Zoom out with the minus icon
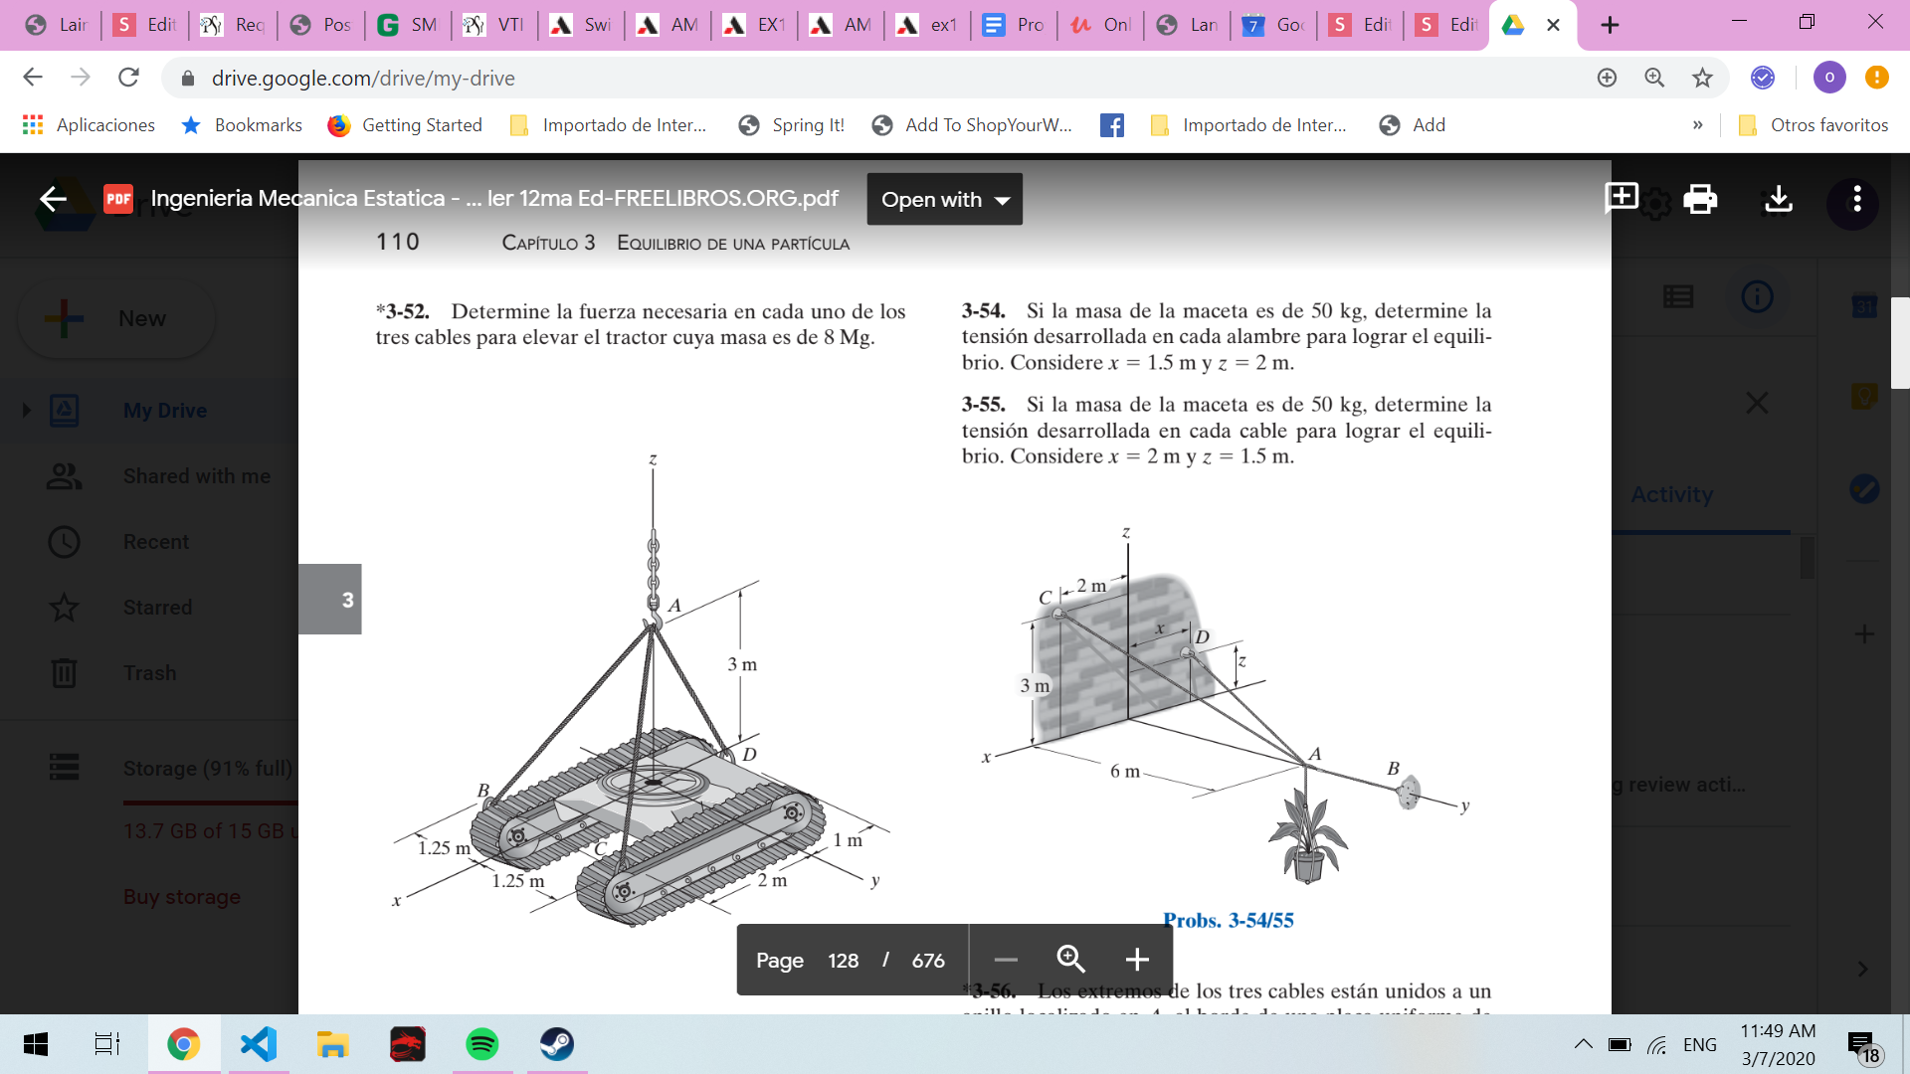Viewport: 1910px width, 1074px height. (x=1006, y=960)
